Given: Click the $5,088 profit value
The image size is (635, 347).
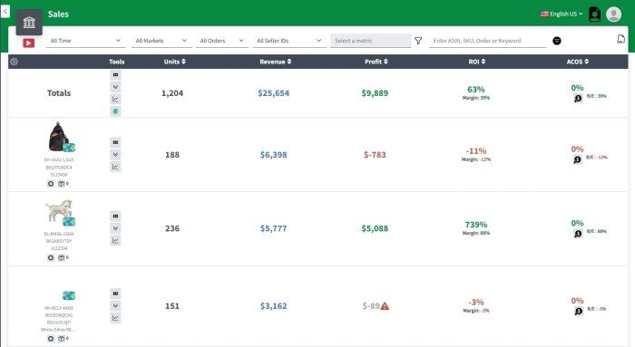Looking at the screenshot, I should click(375, 228).
